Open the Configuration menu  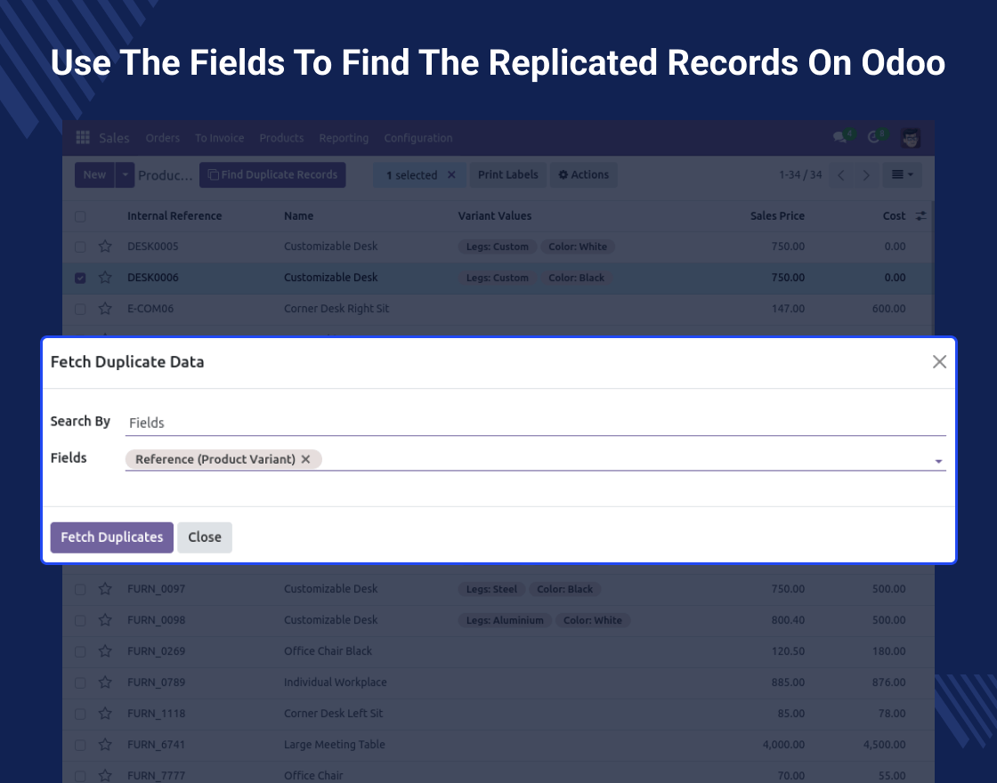point(418,138)
